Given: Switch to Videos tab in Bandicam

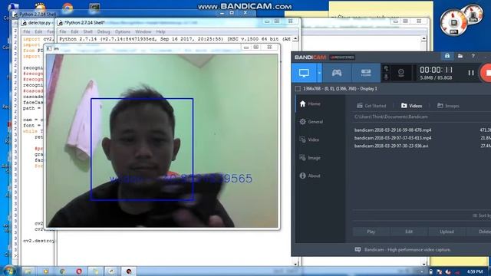Looking at the screenshot, I should tap(412, 106).
